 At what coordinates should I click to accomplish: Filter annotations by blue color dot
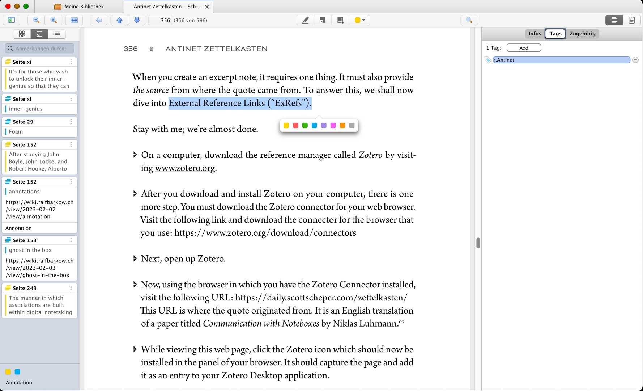click(17, 372)
